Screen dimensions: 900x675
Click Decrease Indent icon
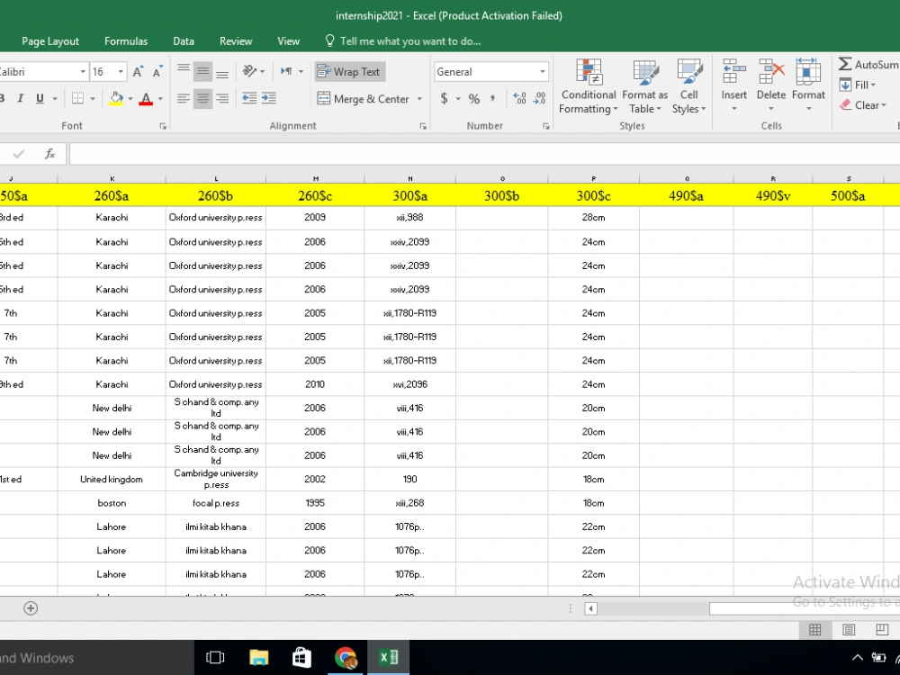pyautogui.click(x=249, y=99)
